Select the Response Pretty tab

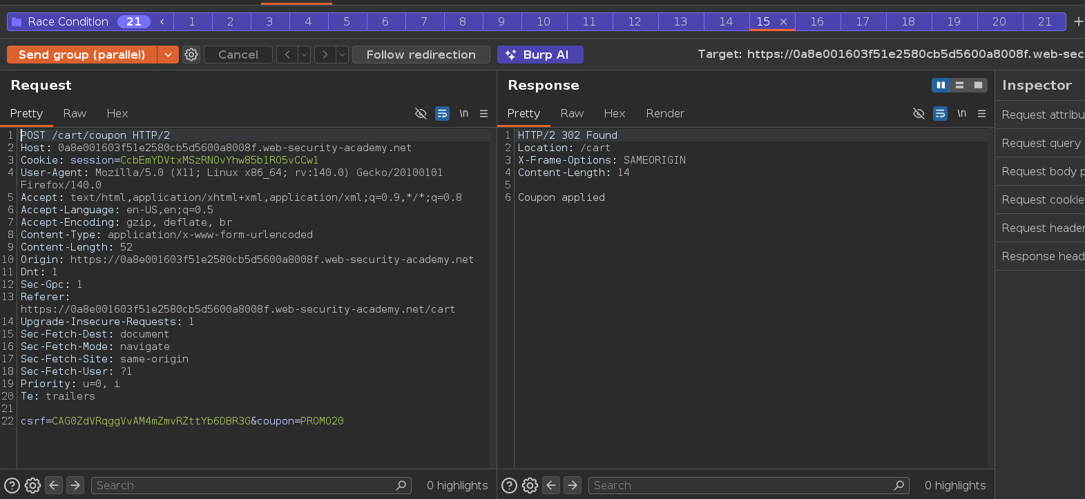coord(524,113)
